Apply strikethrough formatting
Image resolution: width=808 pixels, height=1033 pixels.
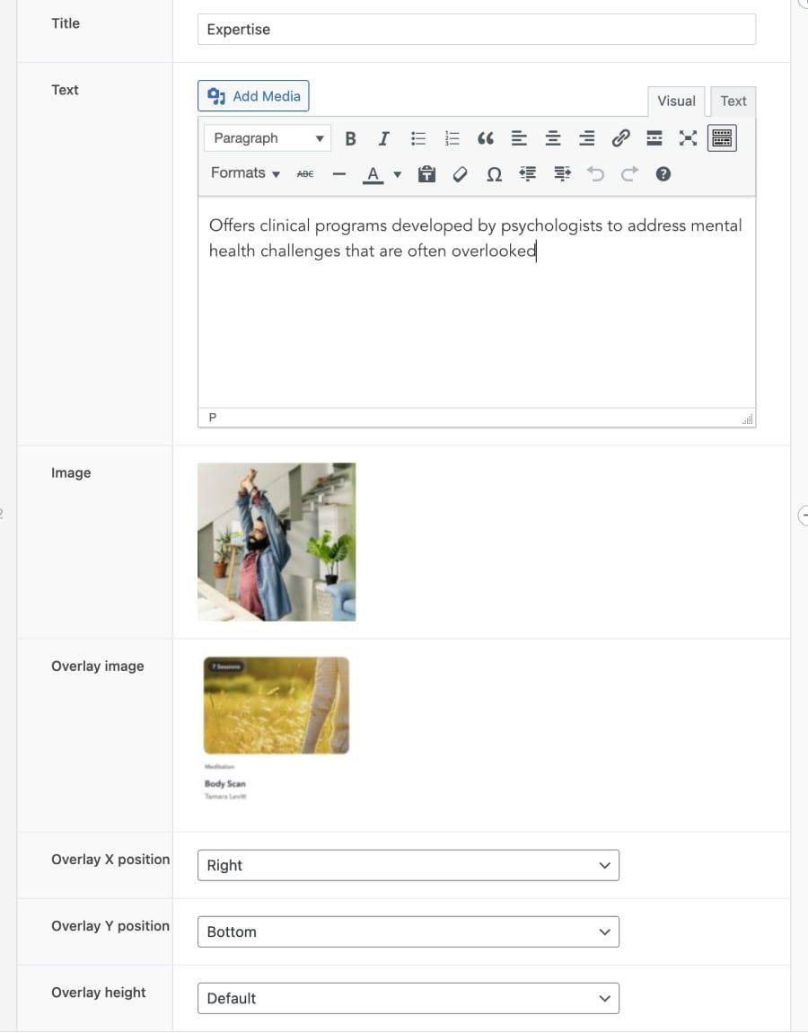(305, 174)
